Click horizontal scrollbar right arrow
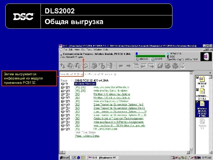This screenshot has height=160, width=213. [x=188, y=152]
